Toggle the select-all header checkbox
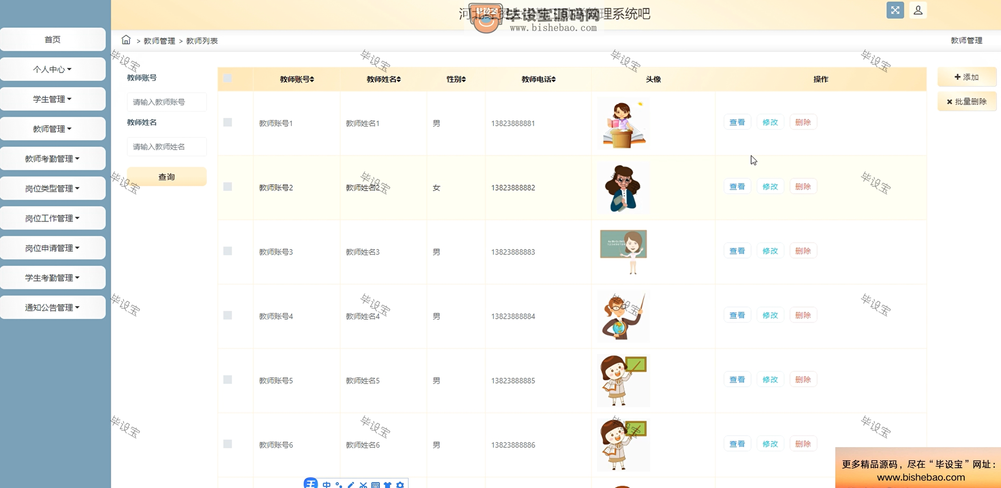1001x488 pixels. click(228, 78)
